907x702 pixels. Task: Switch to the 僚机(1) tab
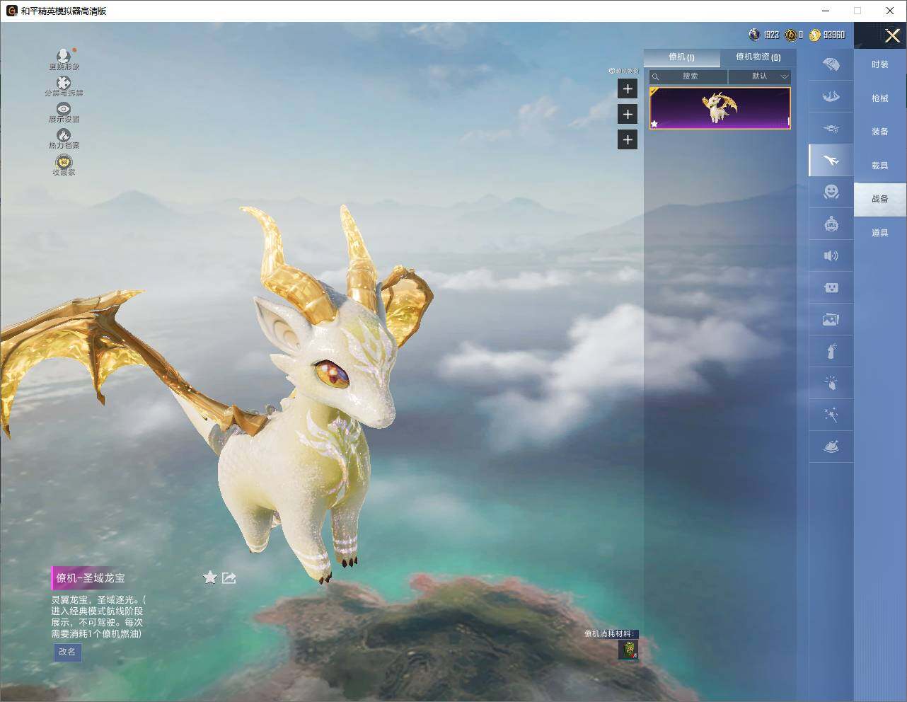[x=681, y=57]
